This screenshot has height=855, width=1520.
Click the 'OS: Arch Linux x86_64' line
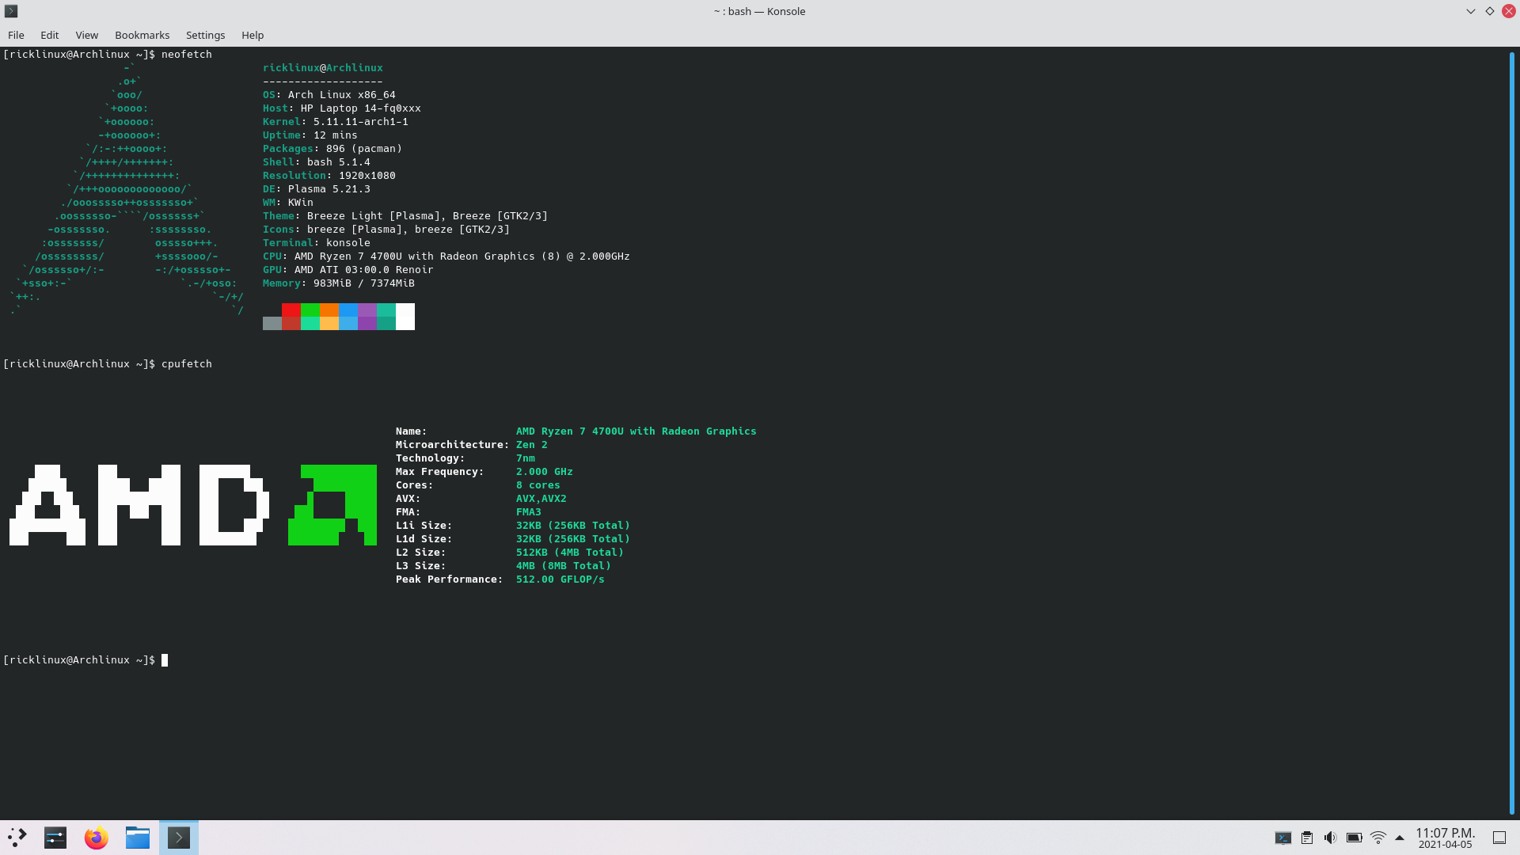tap(329, 95)
